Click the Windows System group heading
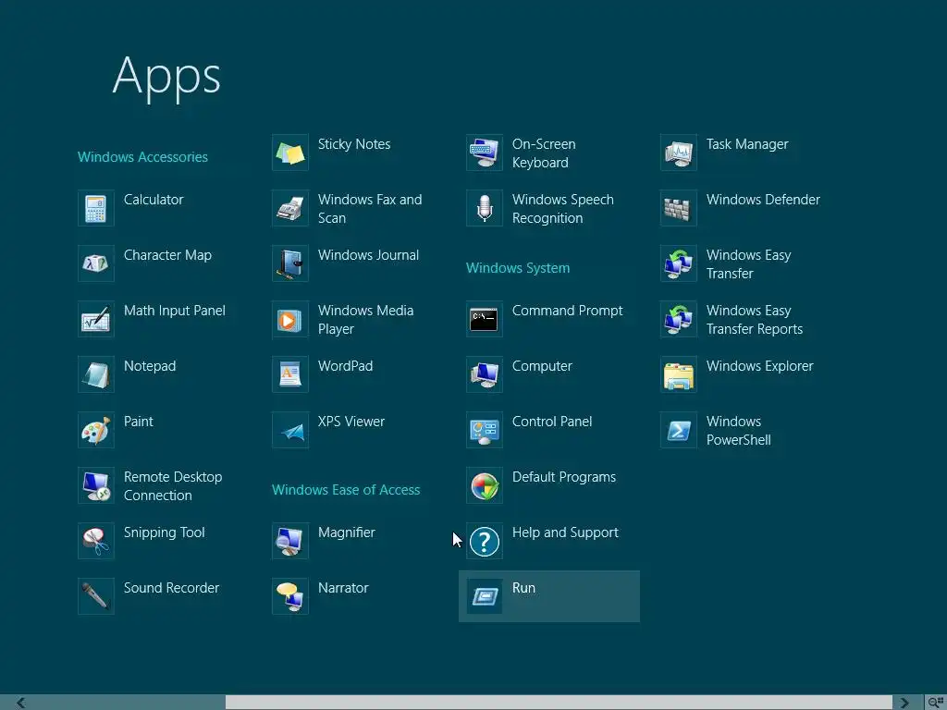 (518, 268)
